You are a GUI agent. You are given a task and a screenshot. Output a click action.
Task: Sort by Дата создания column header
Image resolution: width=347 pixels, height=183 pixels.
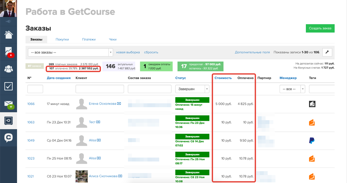[x=59, y=78]
